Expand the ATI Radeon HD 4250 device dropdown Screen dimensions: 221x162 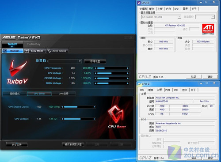179,17
